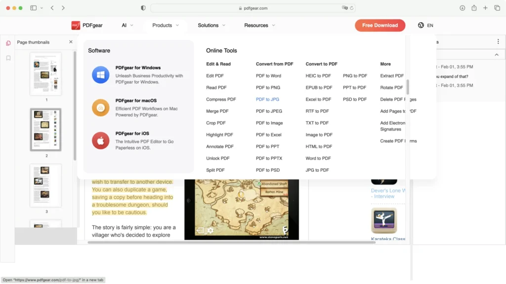Close the Page thumbnails panel
Viewport: 506px width, 284px height.
[71, 42]
